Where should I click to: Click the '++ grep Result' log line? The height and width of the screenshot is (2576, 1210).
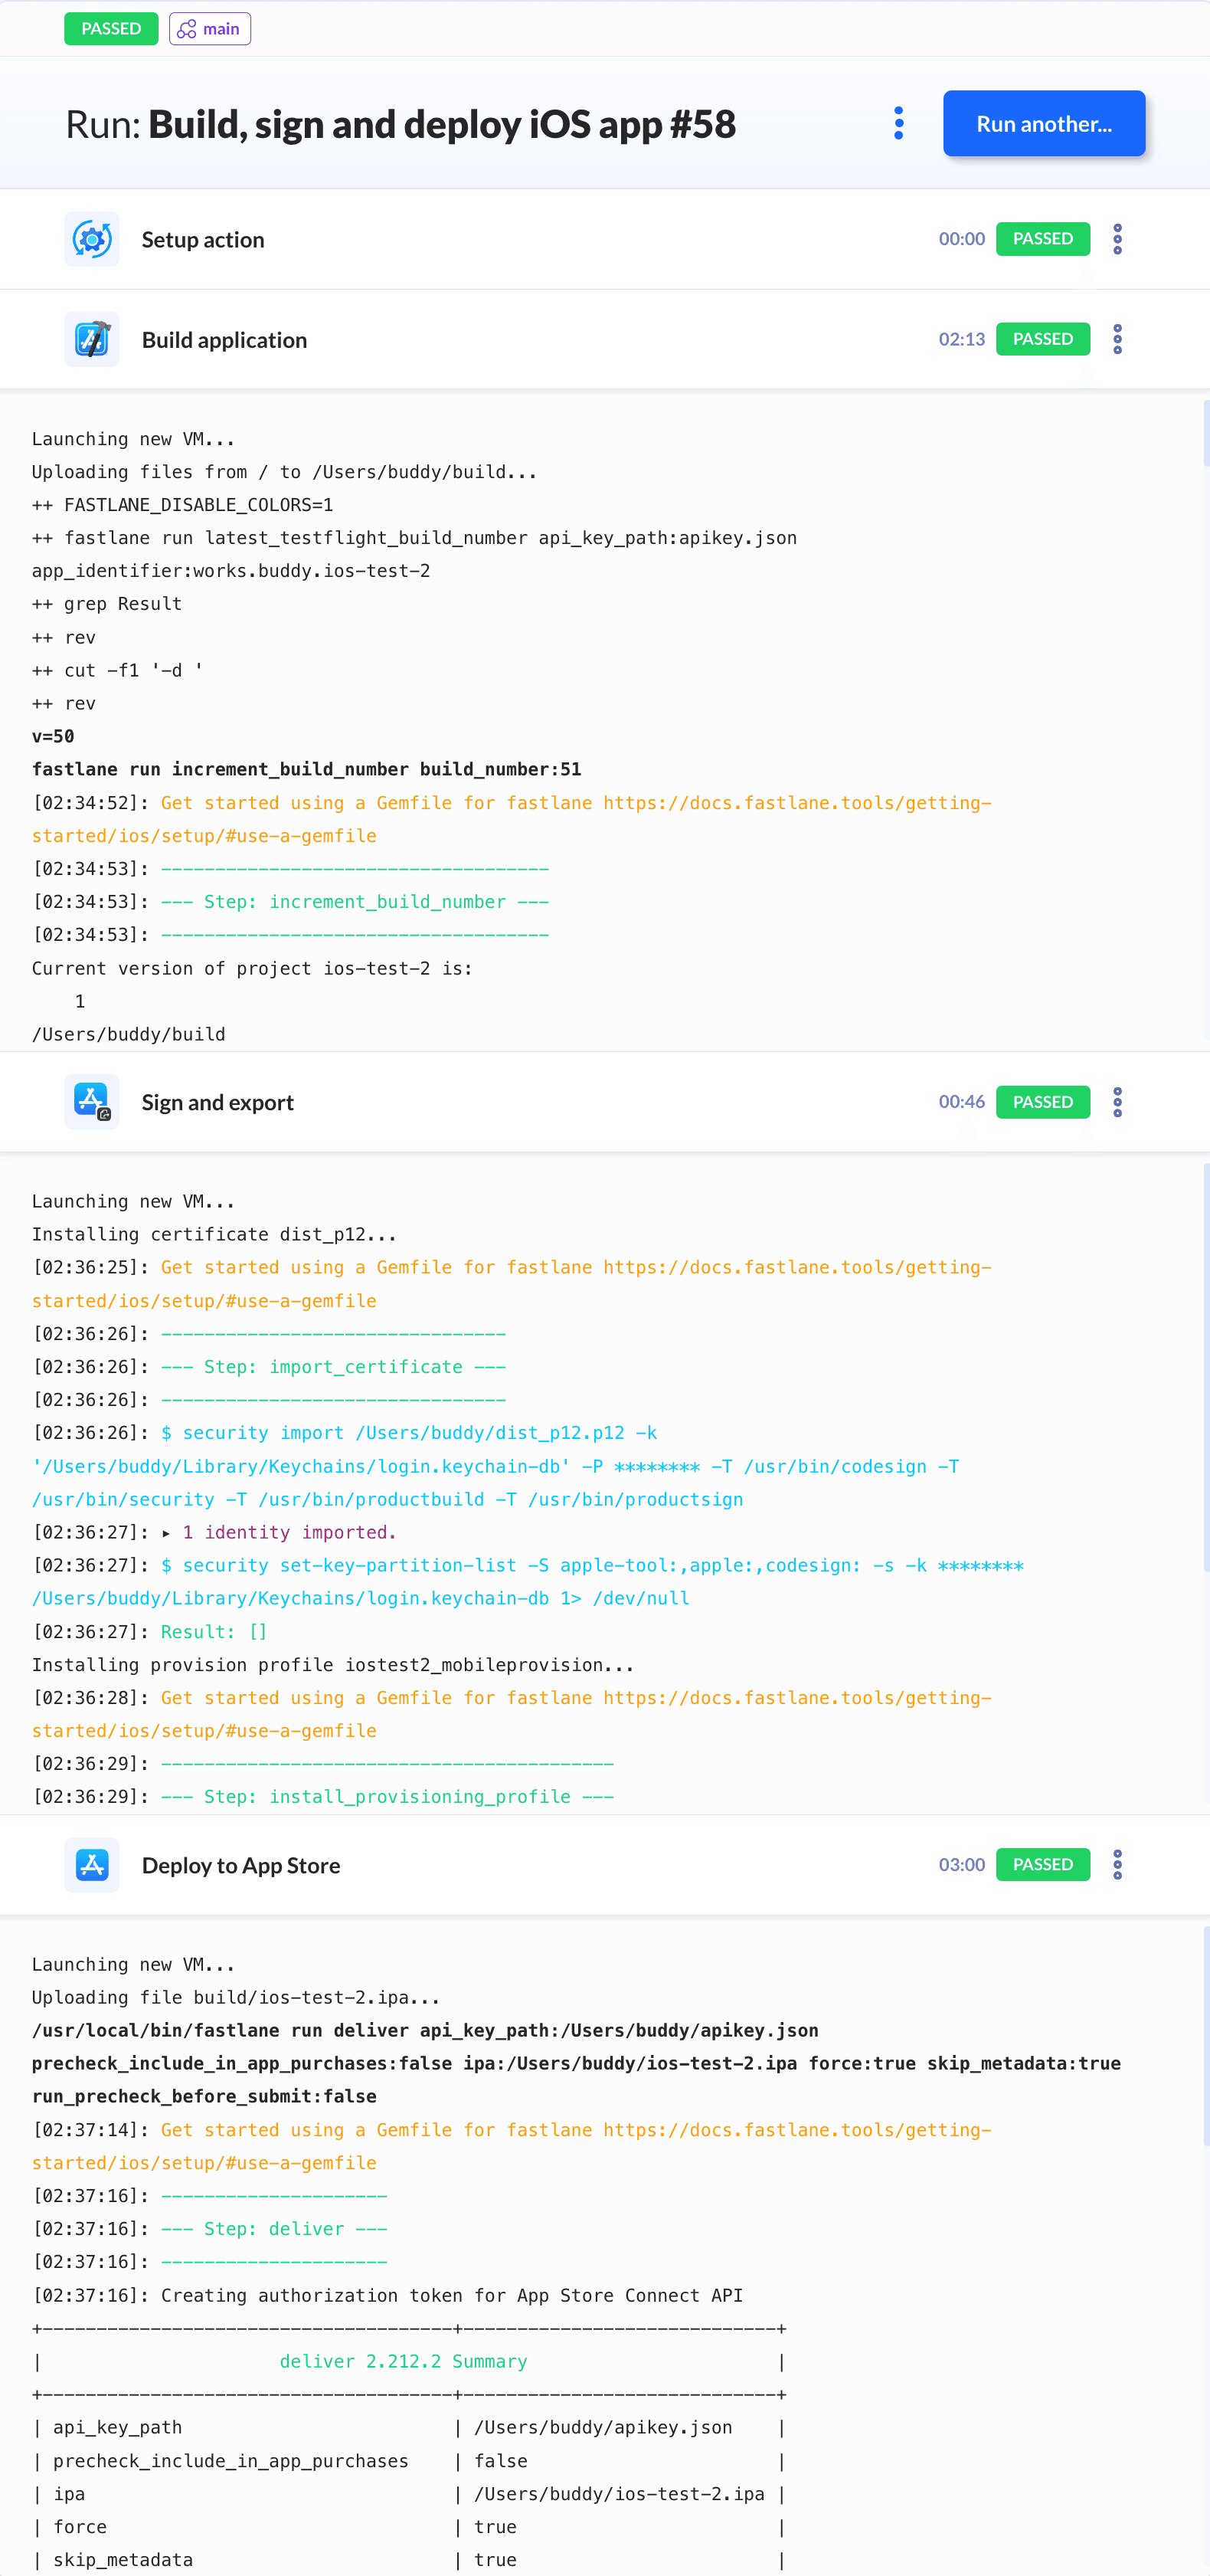click(x=107, y=604)
